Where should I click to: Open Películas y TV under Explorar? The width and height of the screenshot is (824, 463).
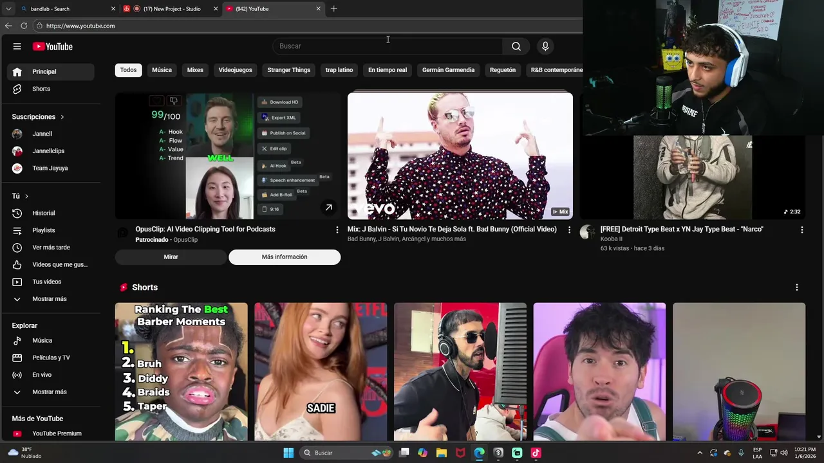[51, 358]
